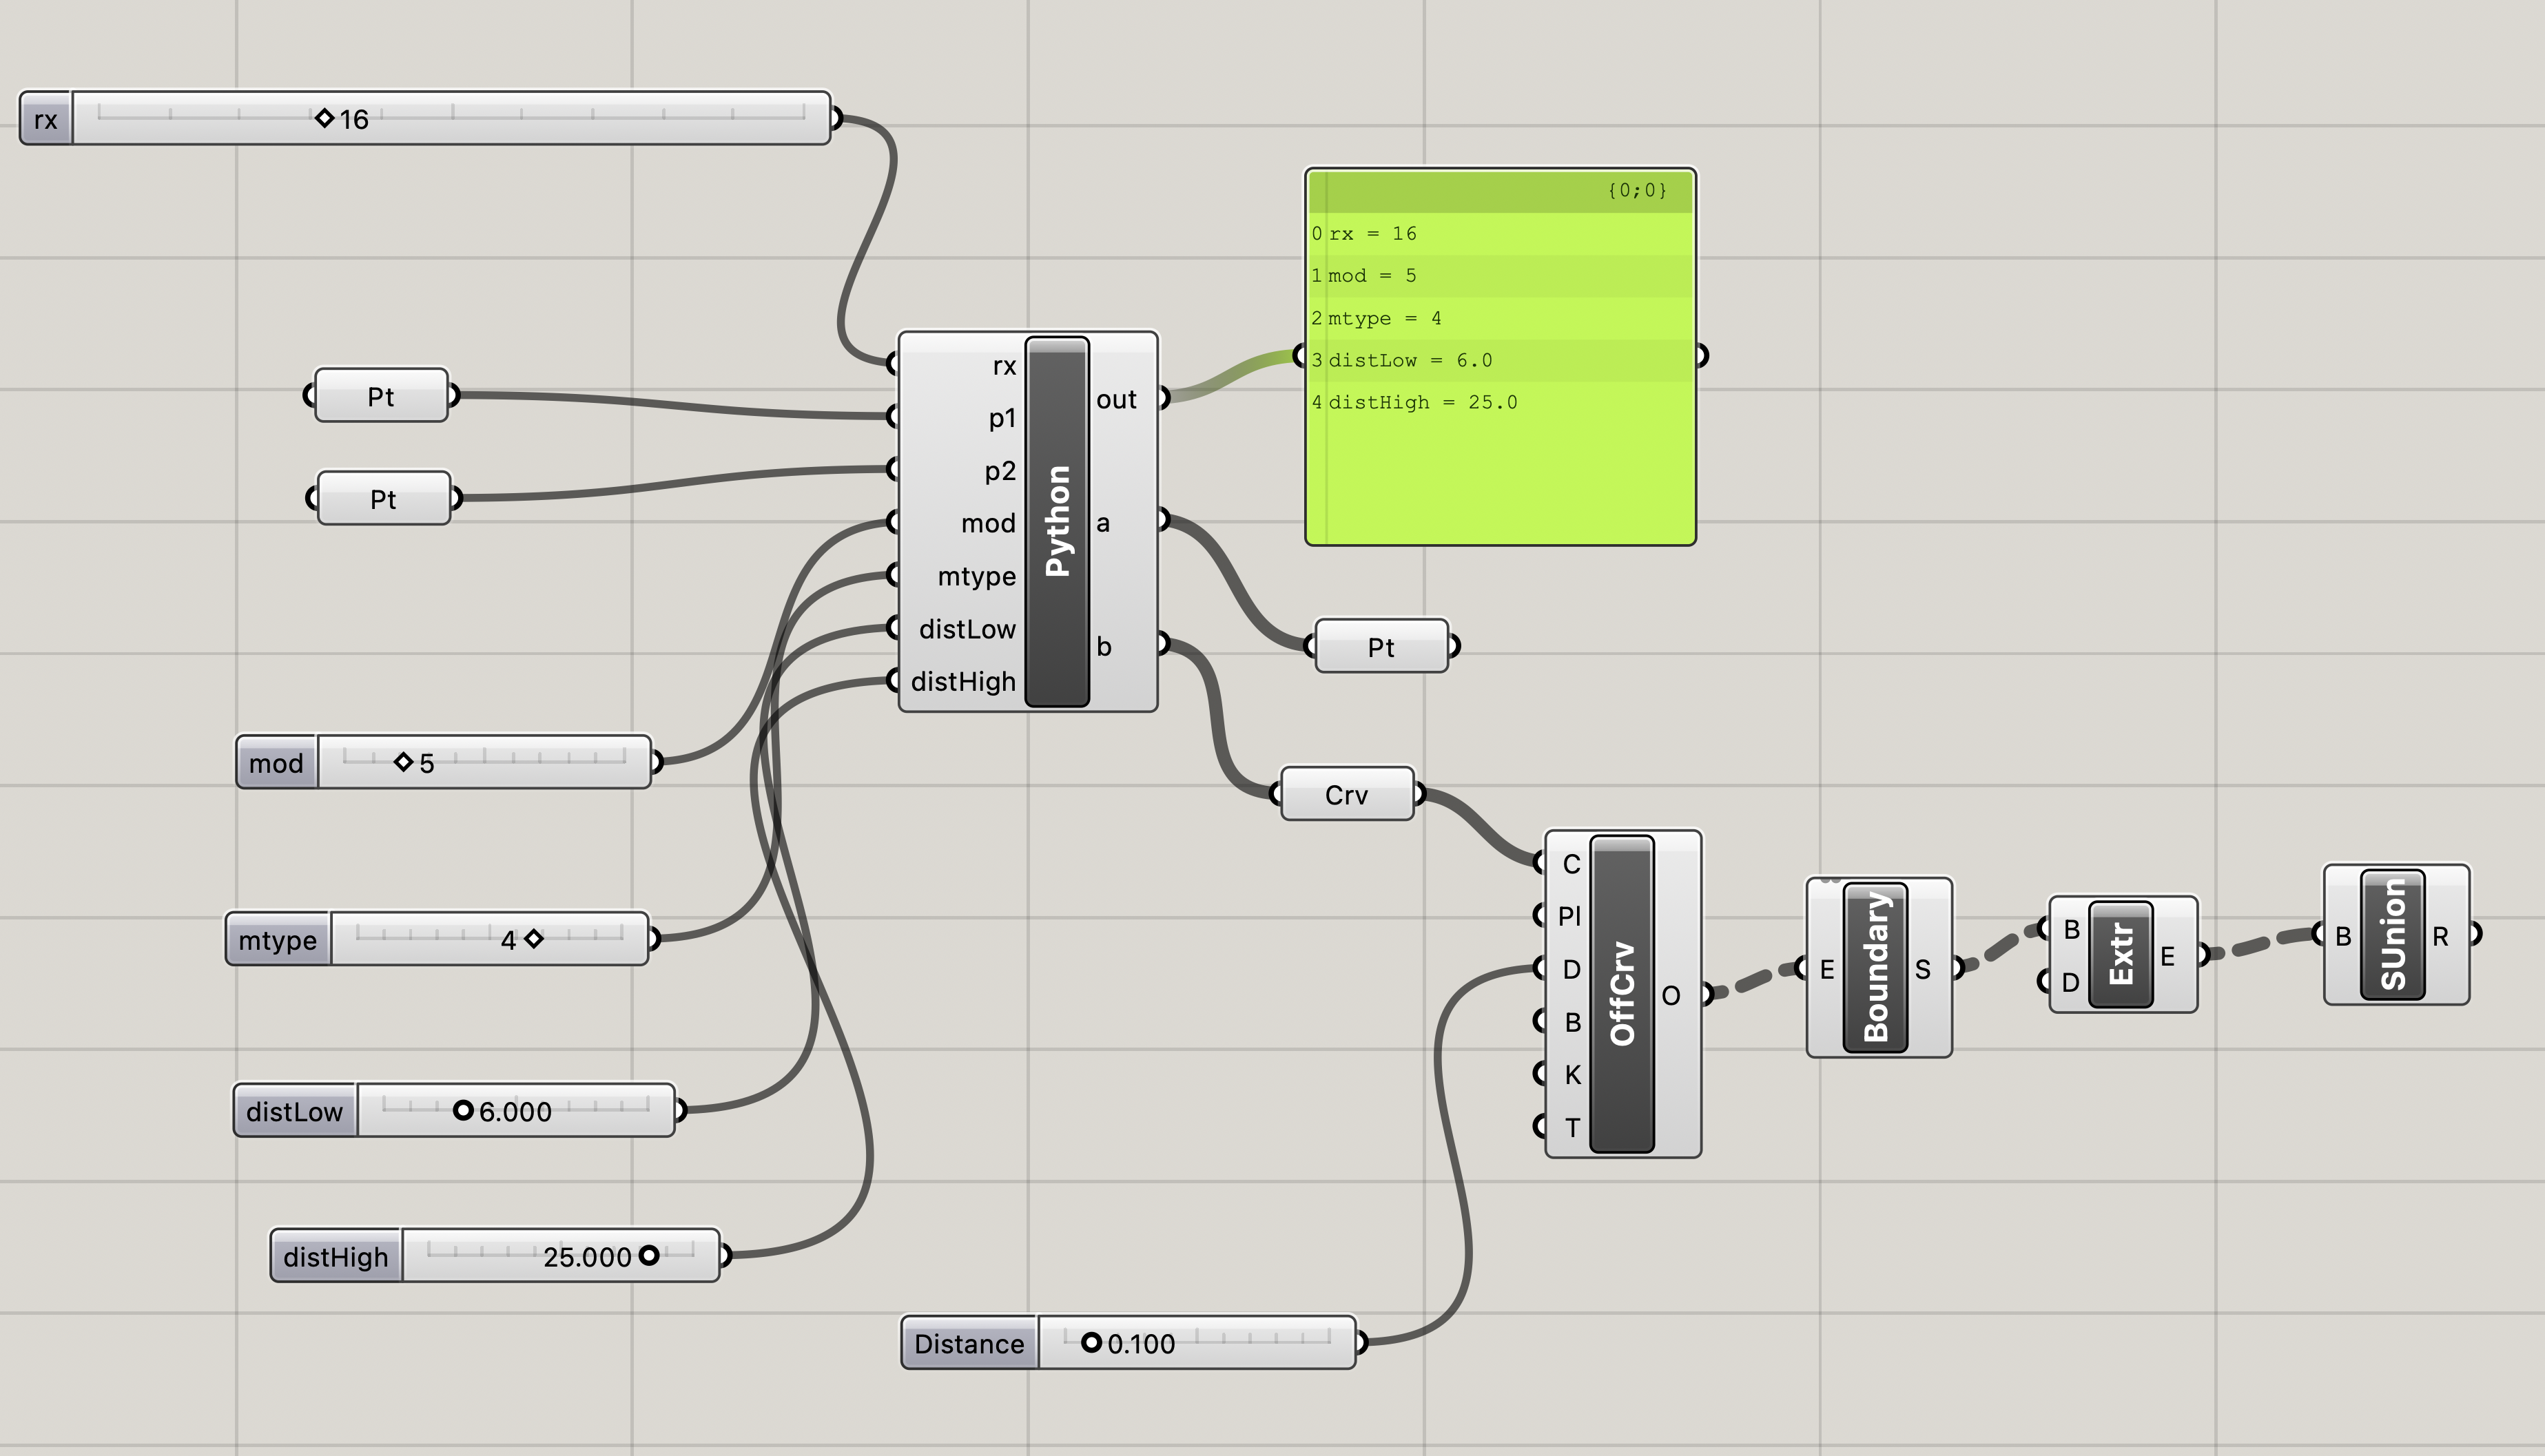Click the rx slider handle at 16

point(324,118)
